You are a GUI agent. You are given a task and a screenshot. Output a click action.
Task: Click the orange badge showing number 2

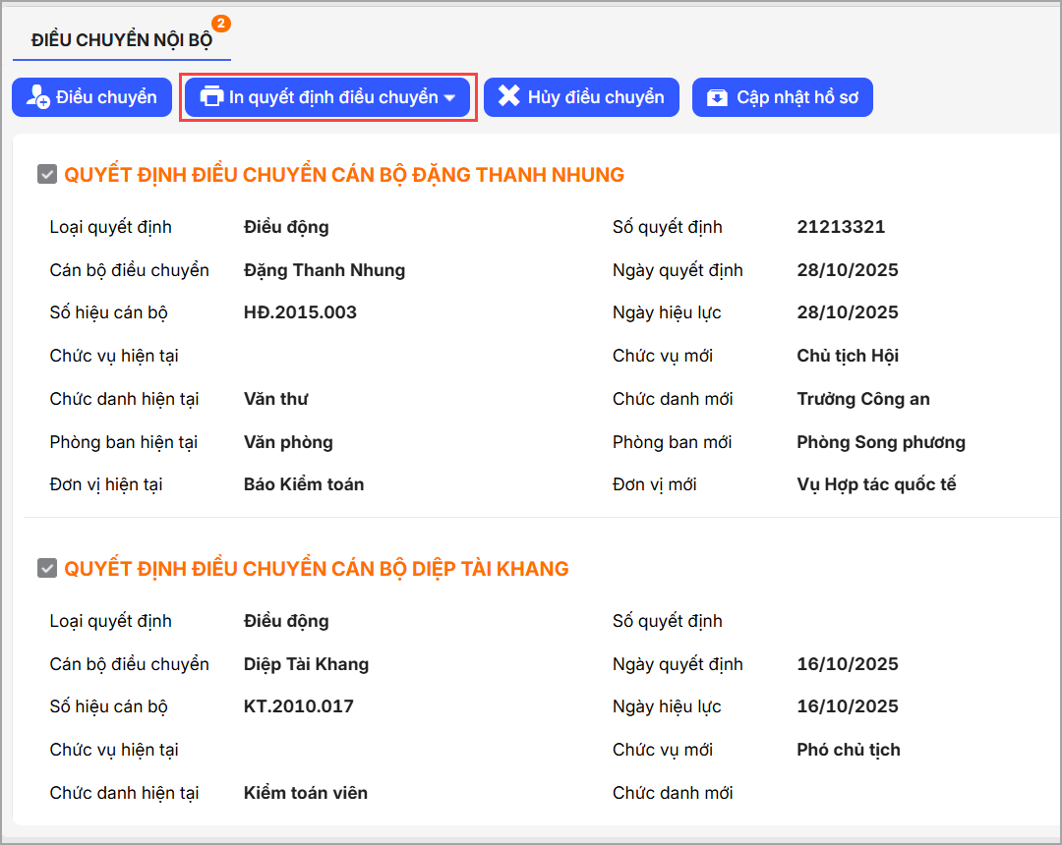pyautogui.click(x=221, y=22)
